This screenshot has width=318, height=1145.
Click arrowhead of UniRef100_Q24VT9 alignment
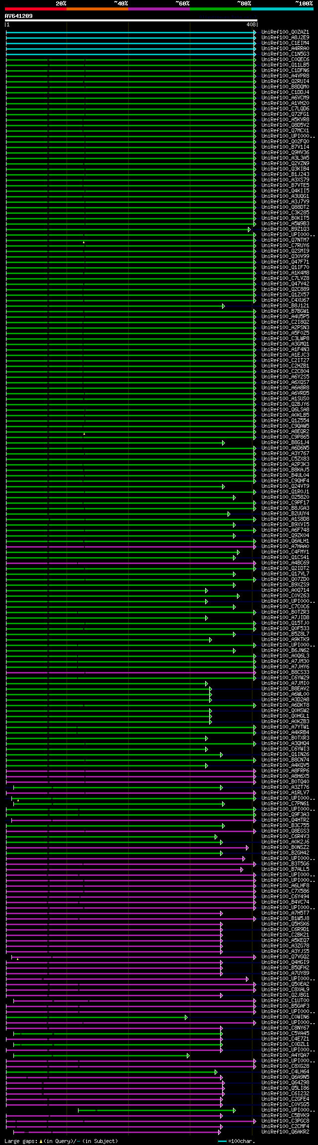224,486
